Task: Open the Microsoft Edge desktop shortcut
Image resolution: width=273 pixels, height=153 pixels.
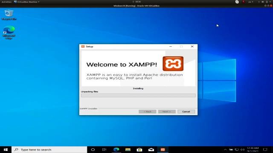Action: 9,32
